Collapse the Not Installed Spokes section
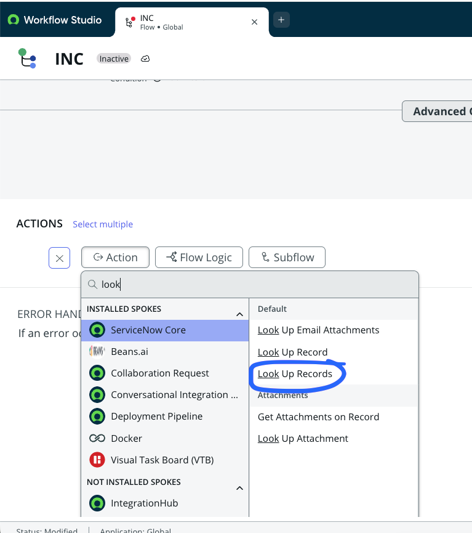Viewport: 472px width, 533px height. click(239, 488)
